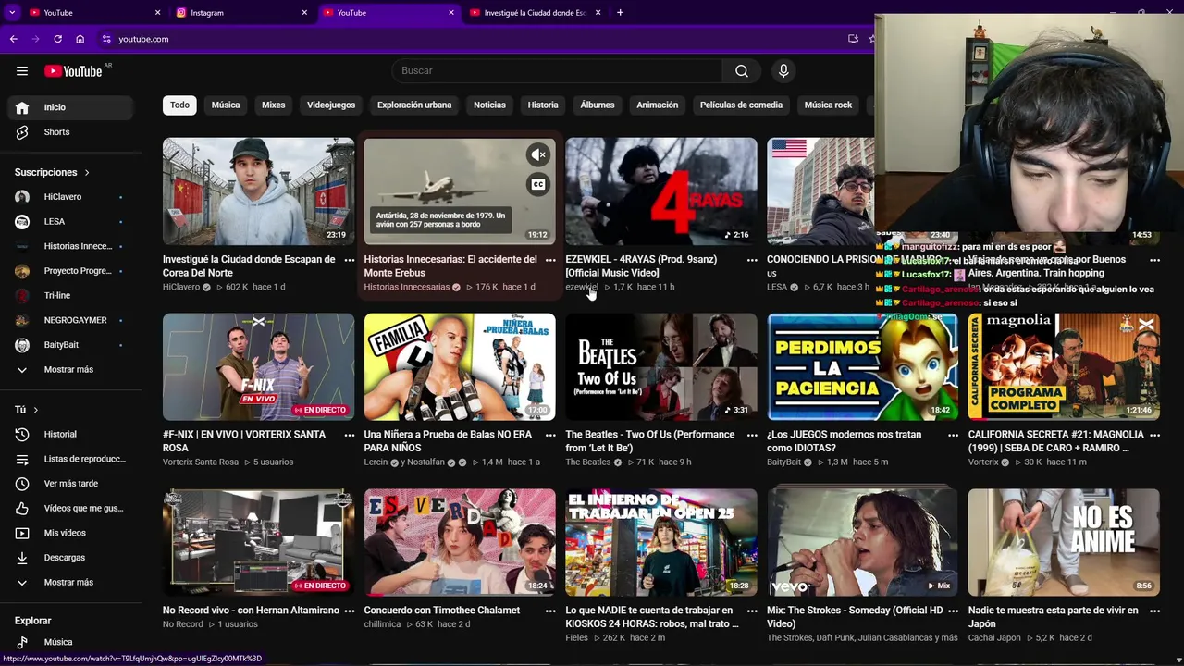The image size is (1184, 666).
Task: Select the Todo filter chip
Action: pyautogui.click(x=179, y=105)
